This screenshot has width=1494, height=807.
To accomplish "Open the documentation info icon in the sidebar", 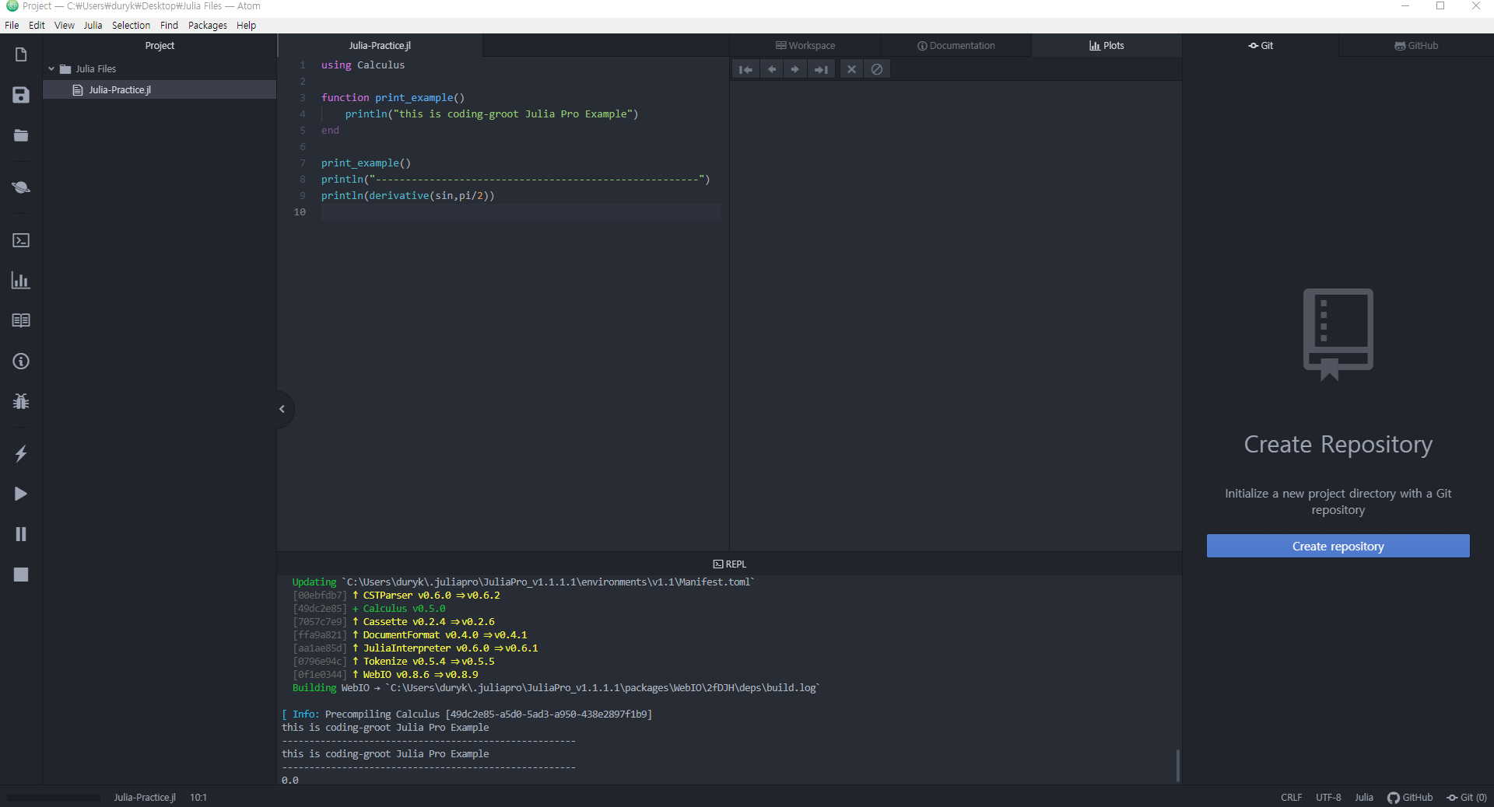I will point(21,362).
